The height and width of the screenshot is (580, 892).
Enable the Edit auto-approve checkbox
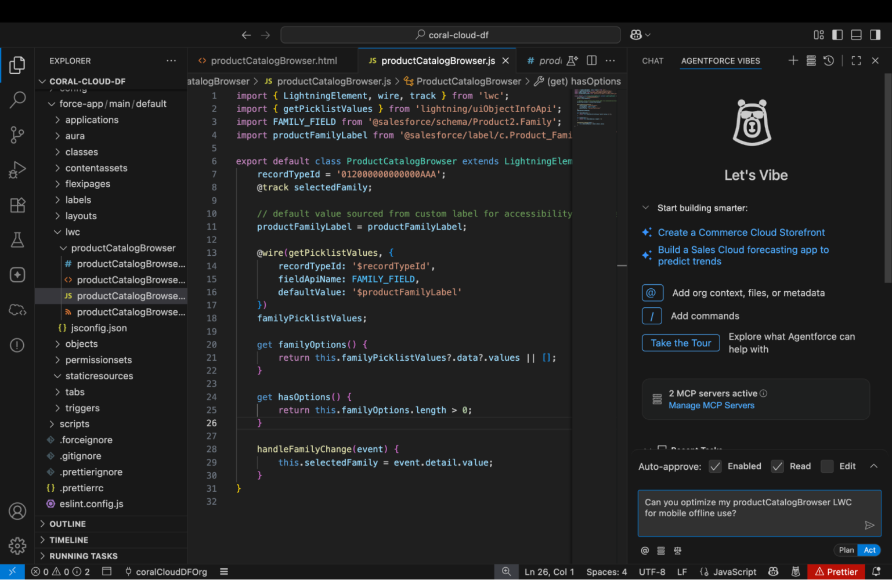point(826,466)
